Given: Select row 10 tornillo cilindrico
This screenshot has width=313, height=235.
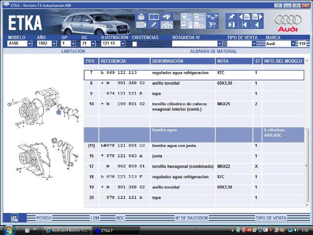Looking at the screenshot, I should pyautogui.click(x=194, y=109).
